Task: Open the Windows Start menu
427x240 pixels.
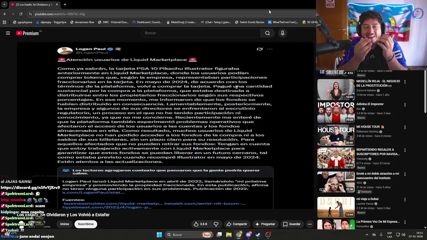Action: click(159, 235)
